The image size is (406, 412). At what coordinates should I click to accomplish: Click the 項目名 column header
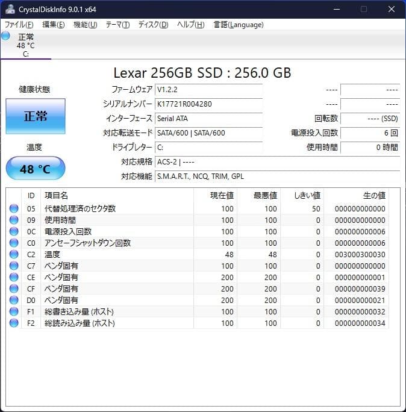point(117,196)
